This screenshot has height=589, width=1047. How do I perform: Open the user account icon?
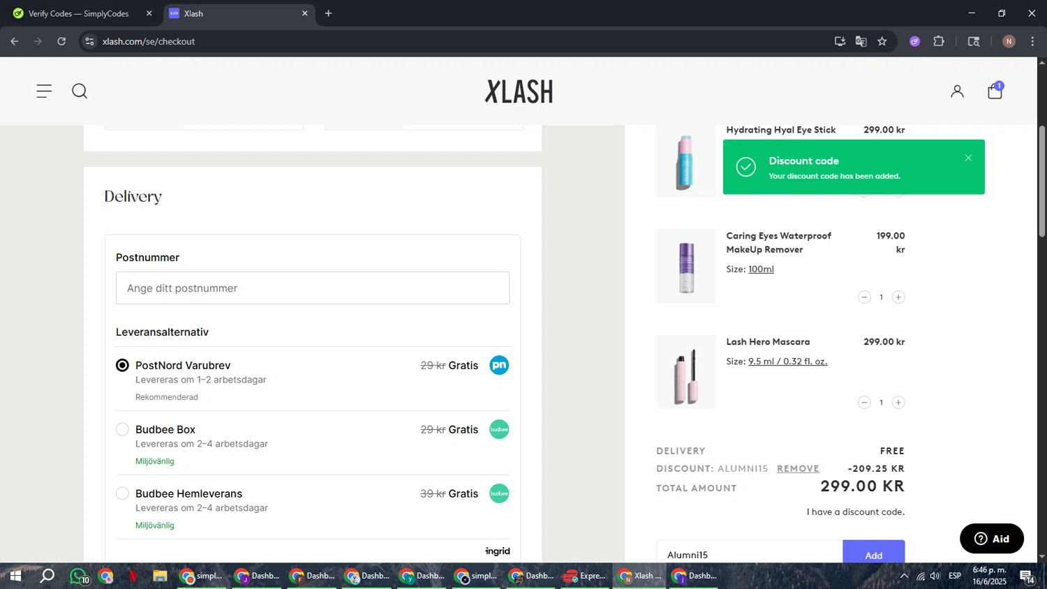(957, 91)
